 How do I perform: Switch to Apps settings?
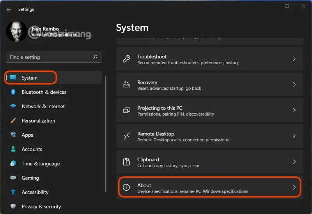54,135
